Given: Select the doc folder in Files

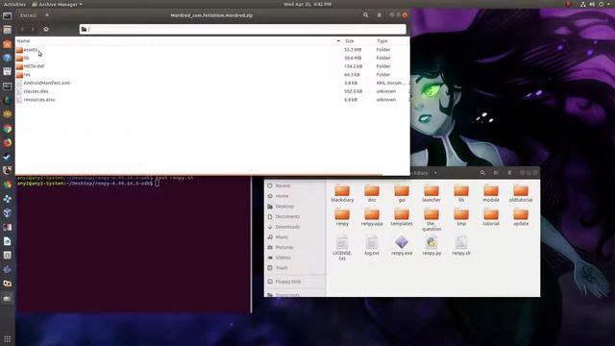Looking at the screenshot, I should 372,194.
